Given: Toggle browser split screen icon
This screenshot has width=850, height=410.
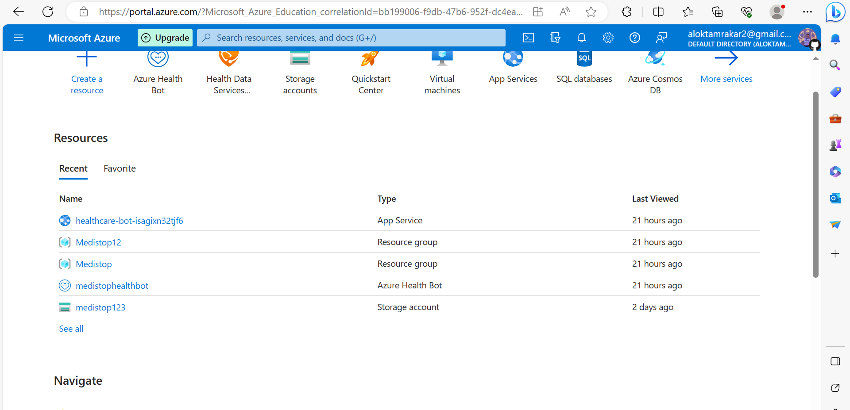Looking at the screenshot, I should click(658, 12).
